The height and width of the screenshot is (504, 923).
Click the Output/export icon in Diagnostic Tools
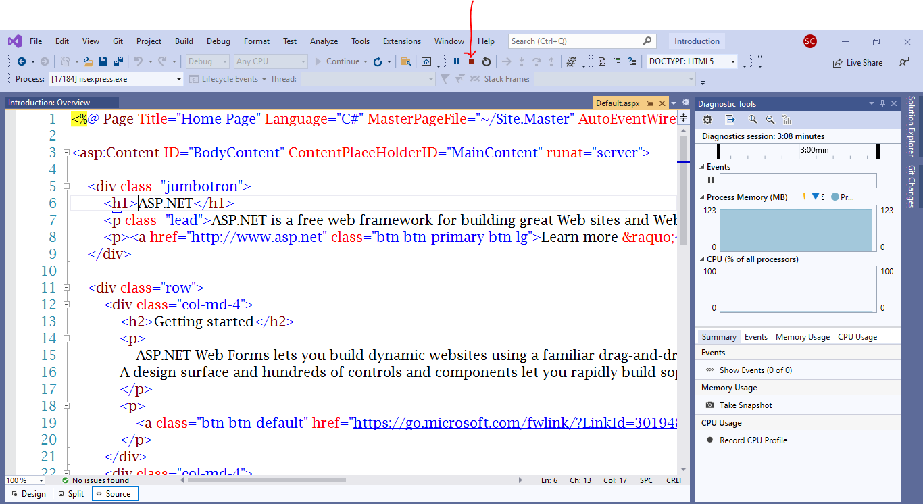[730, 120]
